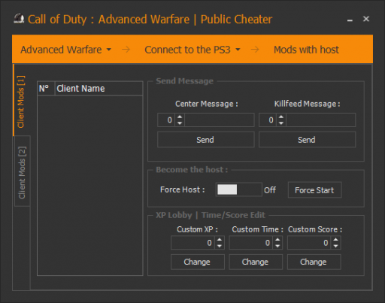
Task: Click the Force Start button
Action: click(x=314, y=190)
